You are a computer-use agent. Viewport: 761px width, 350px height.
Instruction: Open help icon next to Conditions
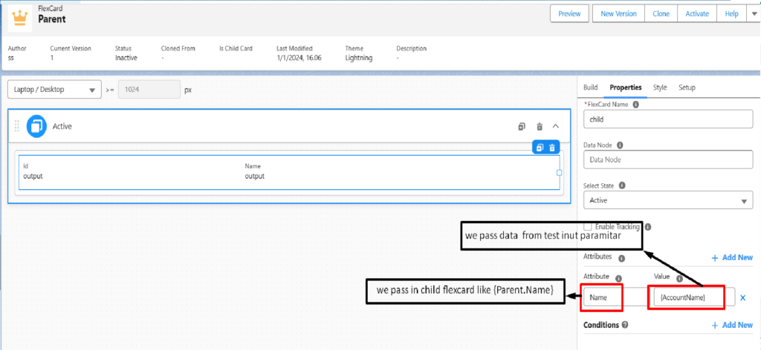[x=625, y=325]
